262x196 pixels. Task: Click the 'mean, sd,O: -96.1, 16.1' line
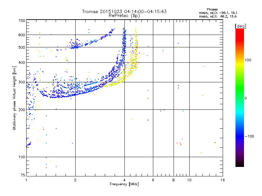[x=218, y=13]
